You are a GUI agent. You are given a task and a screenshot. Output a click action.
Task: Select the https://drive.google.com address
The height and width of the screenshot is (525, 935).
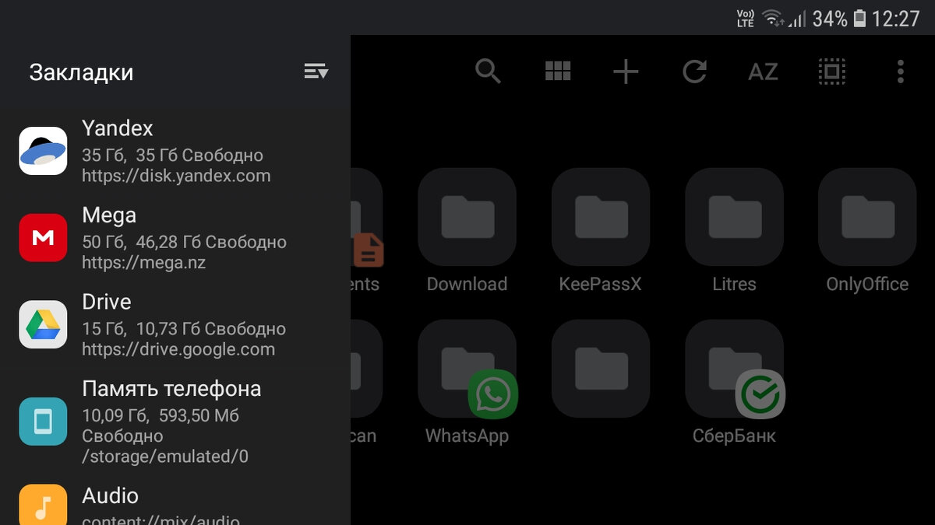point(178,349)
